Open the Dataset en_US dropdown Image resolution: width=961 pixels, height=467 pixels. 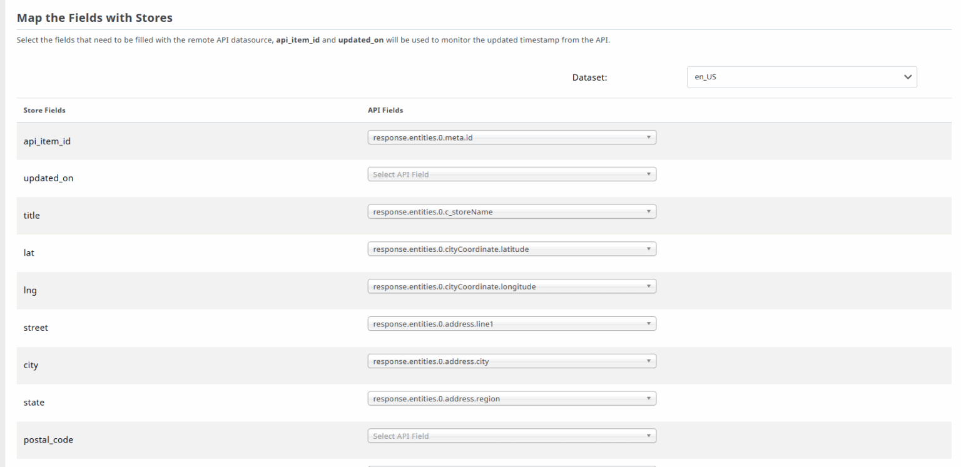tap(801, 77)
